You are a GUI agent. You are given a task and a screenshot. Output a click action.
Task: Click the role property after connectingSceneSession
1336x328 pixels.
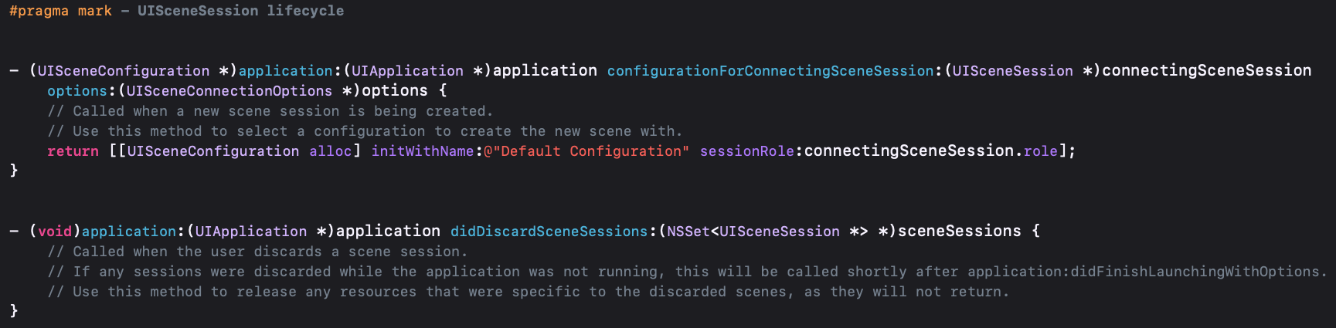pos(1040,151)
